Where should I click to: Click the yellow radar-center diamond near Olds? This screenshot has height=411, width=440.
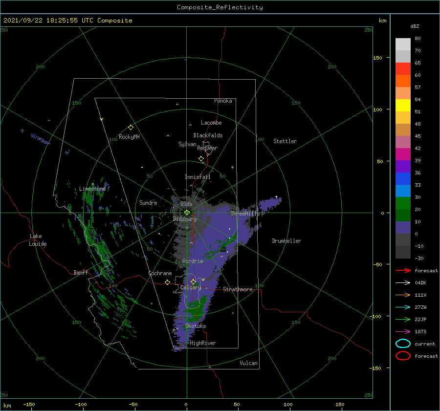tap(187, 213)
